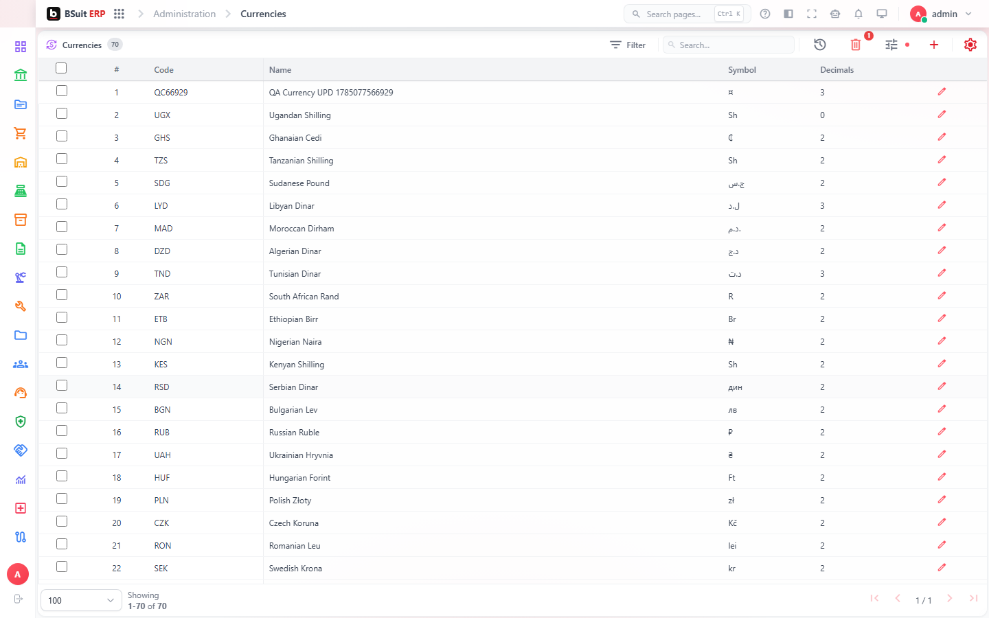Open the bank/finance module icon

(21, 76)
